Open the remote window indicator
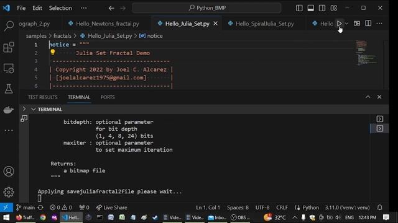 [x=6, y=208]
